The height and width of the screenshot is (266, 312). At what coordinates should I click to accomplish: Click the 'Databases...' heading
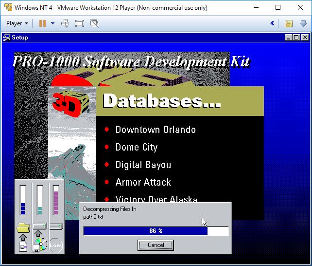point(162,101)
